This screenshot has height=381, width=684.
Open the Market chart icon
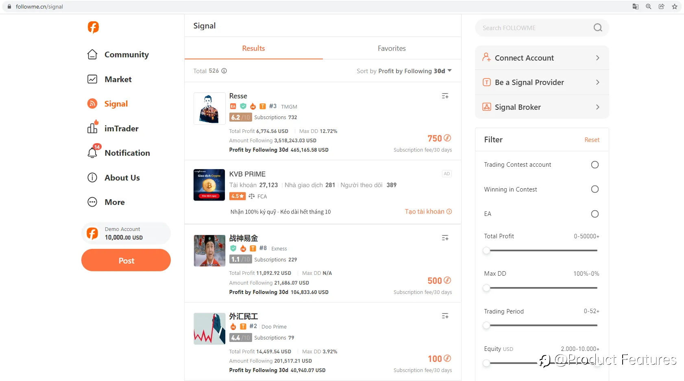pyautogui.click(x=92, y=79)
